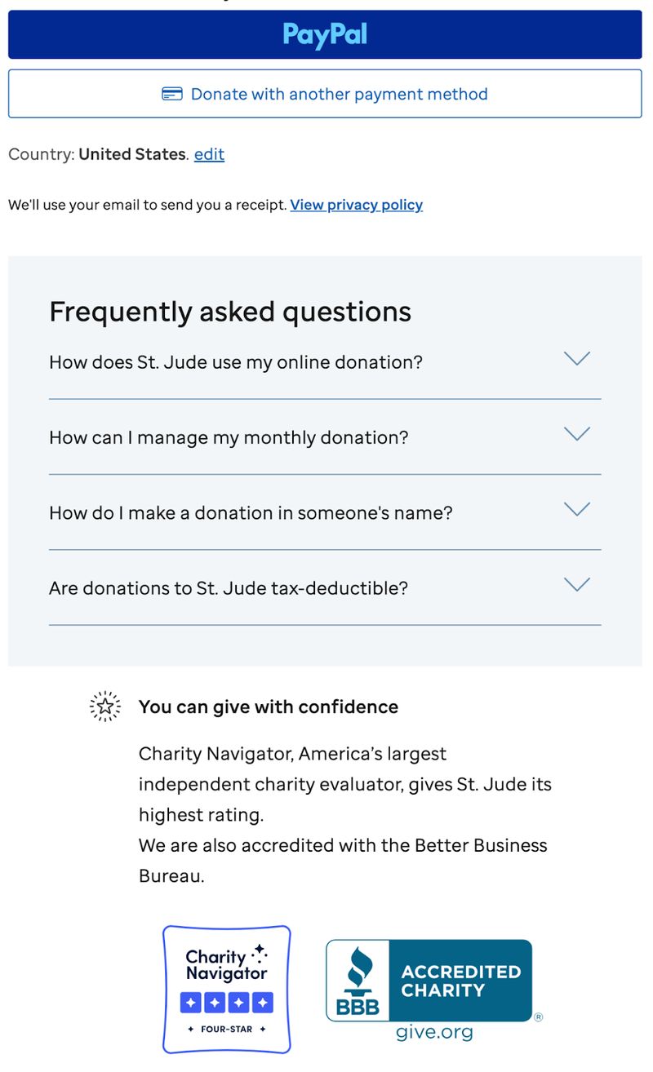This screenshot has height=1072, width=653.
Task: Click the Frequently asked questions heading
Action: point(230,311)
